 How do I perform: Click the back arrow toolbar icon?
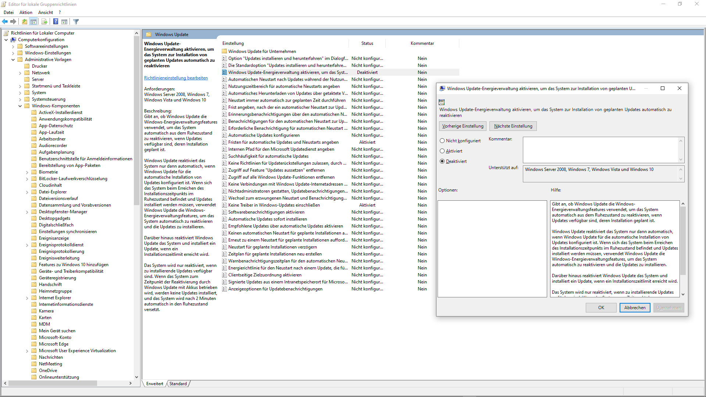tap(5, 22)
